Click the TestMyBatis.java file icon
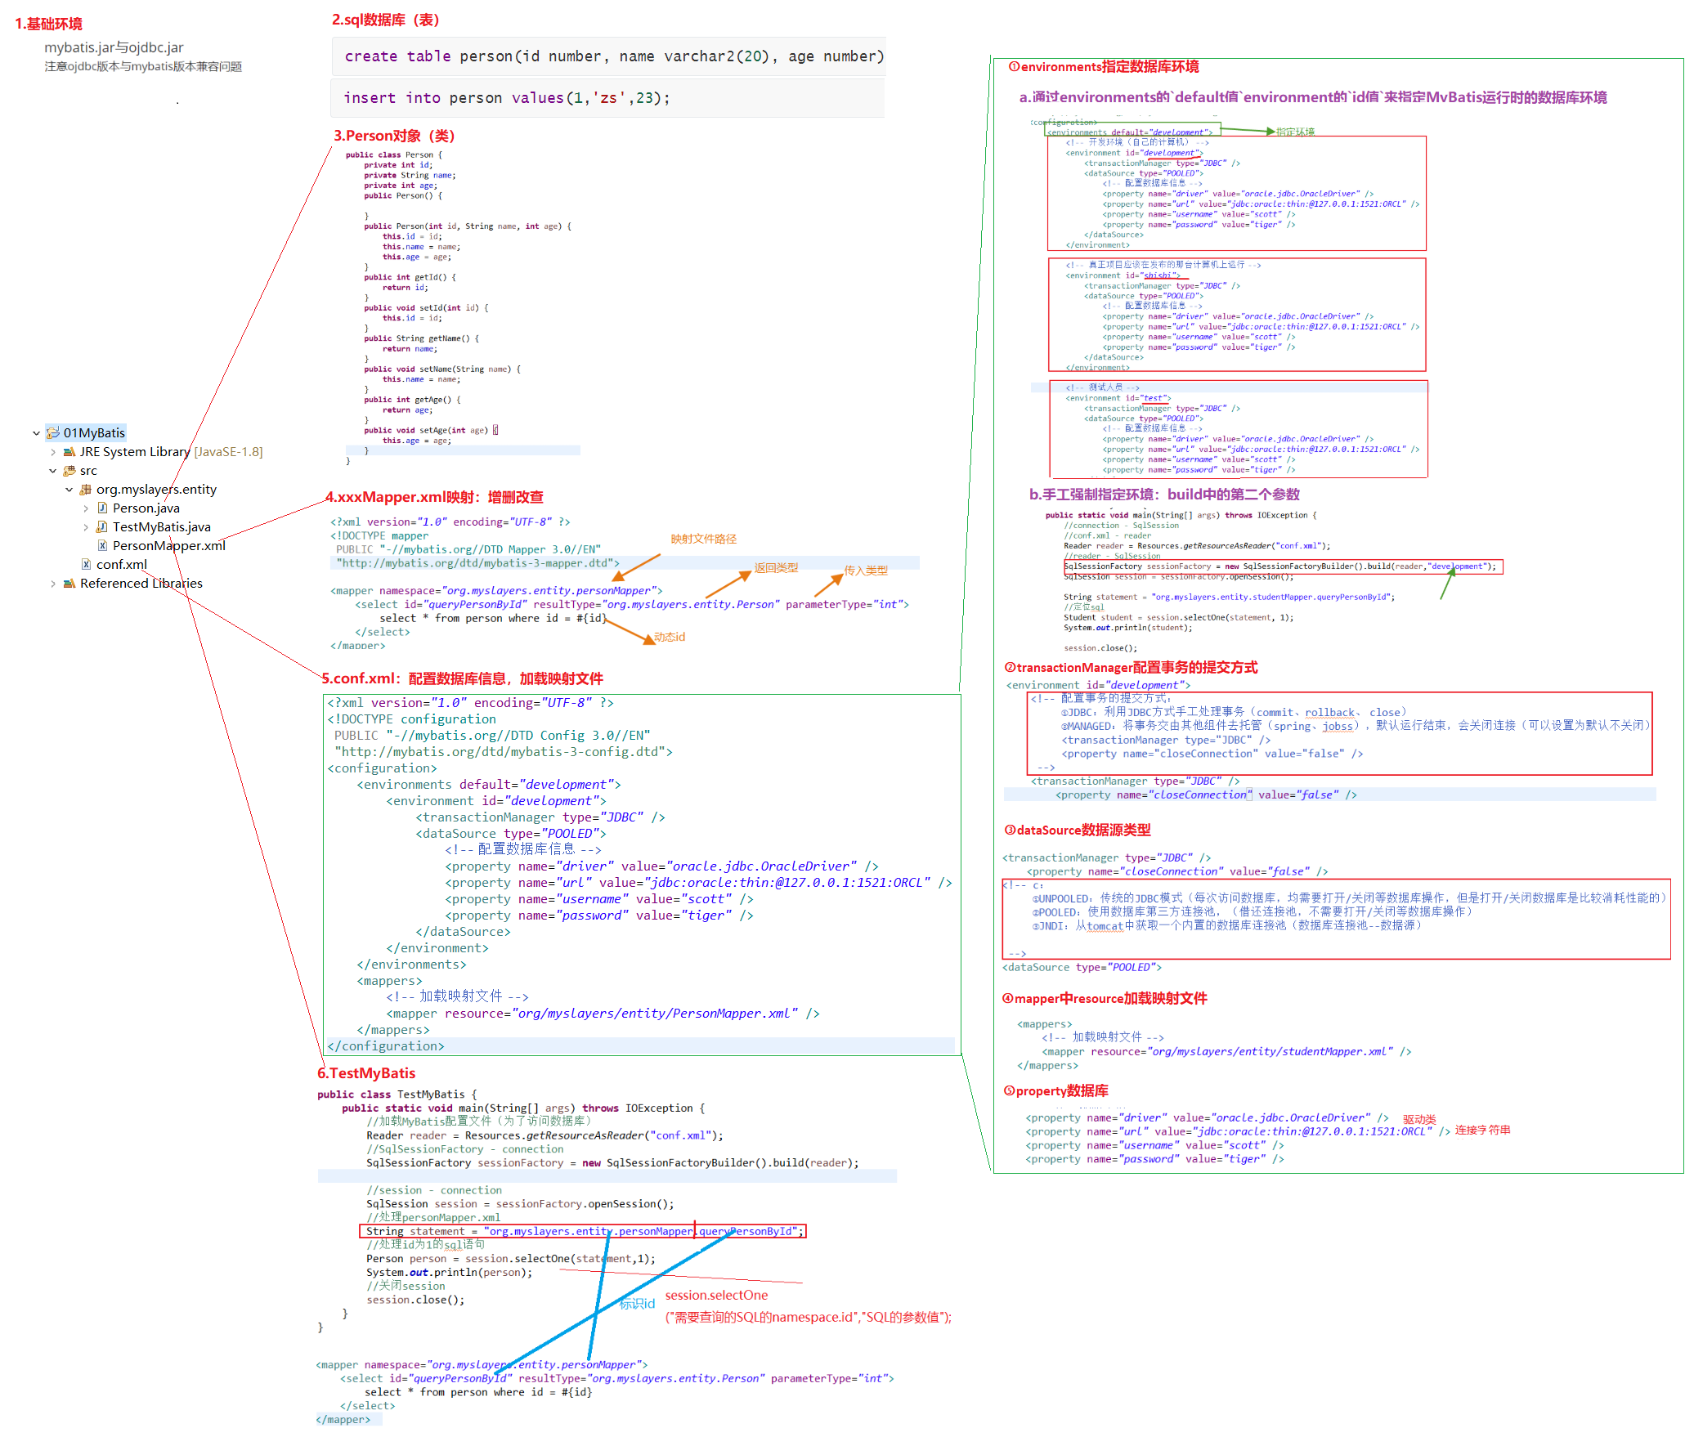The height and width of the screenshot is (1437, 1694). (102, 527)
